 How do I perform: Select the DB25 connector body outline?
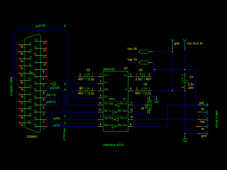33,83
